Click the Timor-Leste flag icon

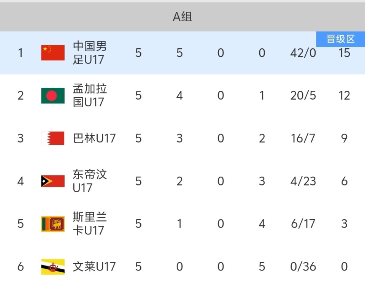click(x=53, y=181)
